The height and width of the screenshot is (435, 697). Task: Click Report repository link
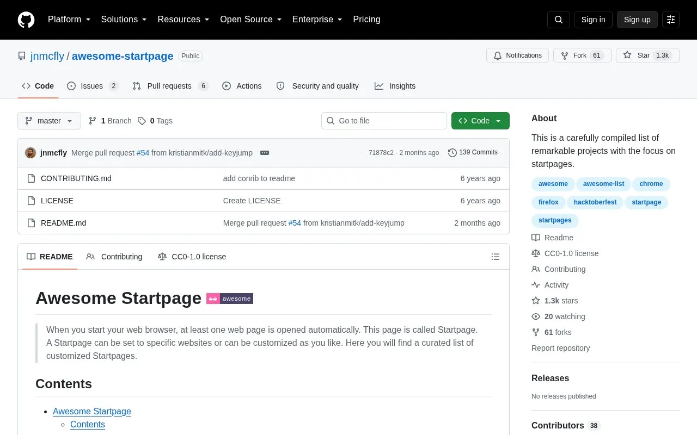pyautogui.click(x=561, y=348)
